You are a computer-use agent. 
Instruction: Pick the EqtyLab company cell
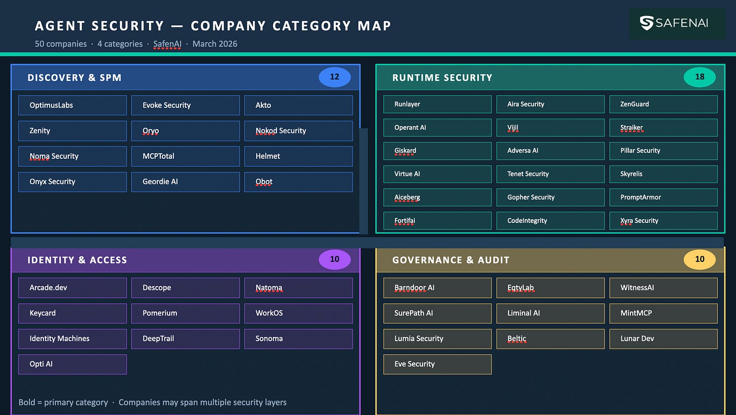[x=550, y=288]
